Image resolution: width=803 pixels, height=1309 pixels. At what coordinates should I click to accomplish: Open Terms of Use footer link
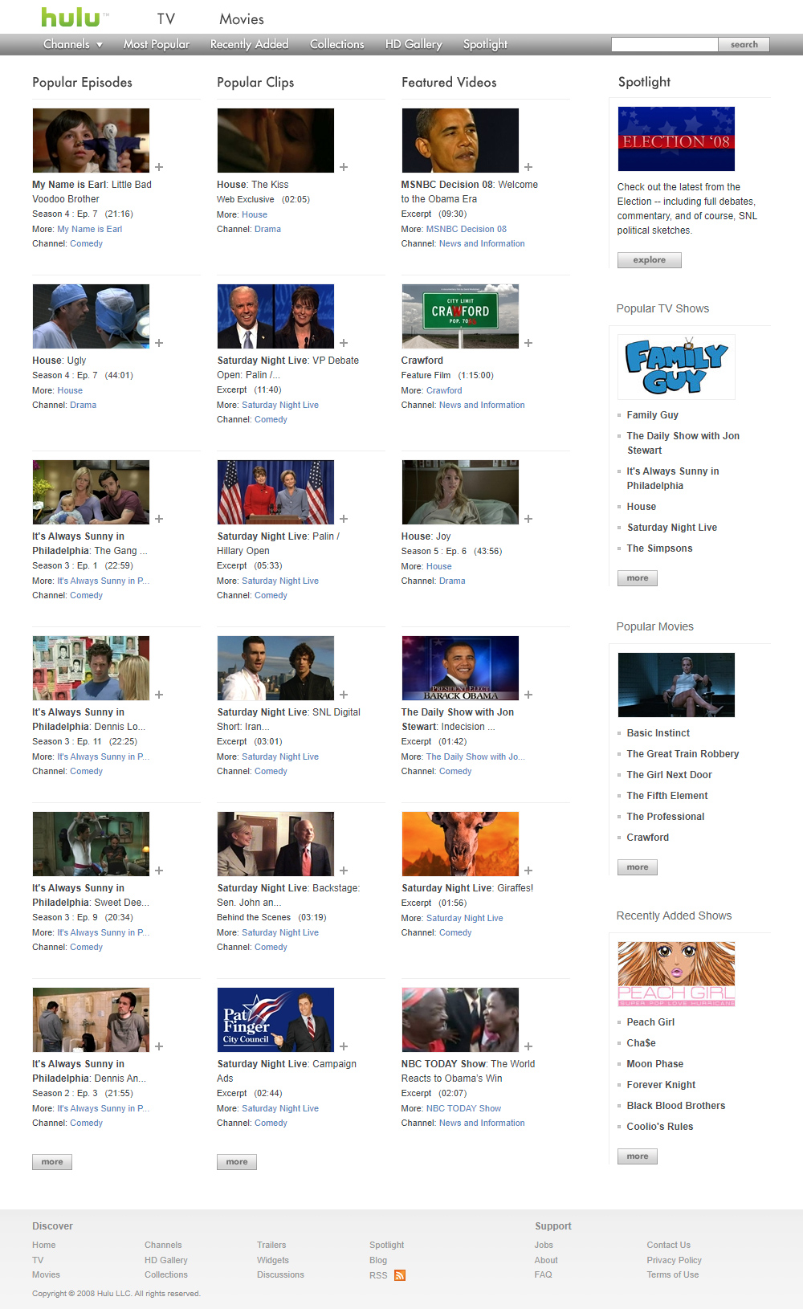pyautogui.click(x=672, y=1274)
